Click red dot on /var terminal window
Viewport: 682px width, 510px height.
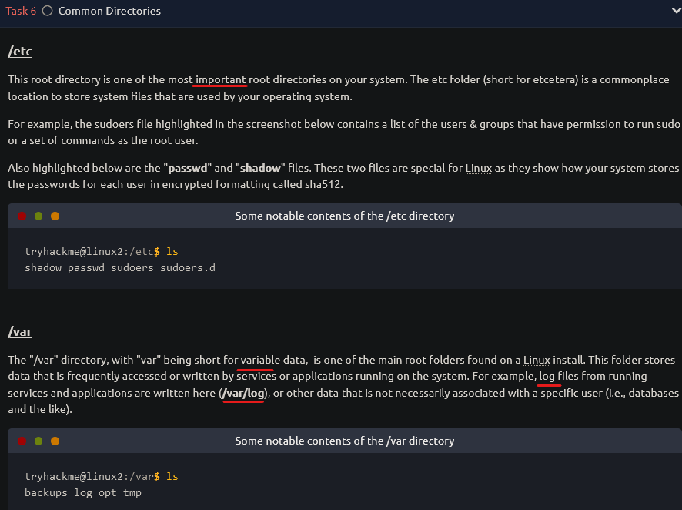(22, 441)
